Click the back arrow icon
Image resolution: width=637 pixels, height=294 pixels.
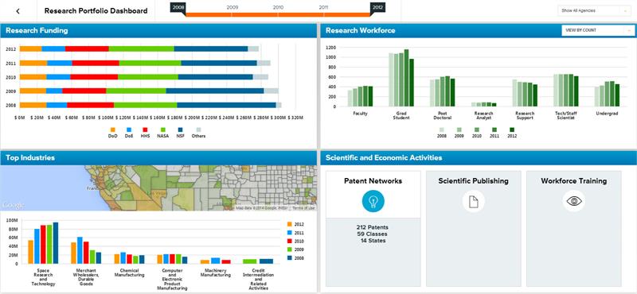click(18, 11)
